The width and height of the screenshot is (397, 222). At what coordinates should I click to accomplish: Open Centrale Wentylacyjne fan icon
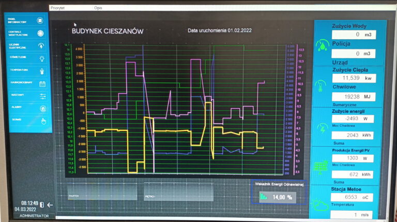(40, 33)
